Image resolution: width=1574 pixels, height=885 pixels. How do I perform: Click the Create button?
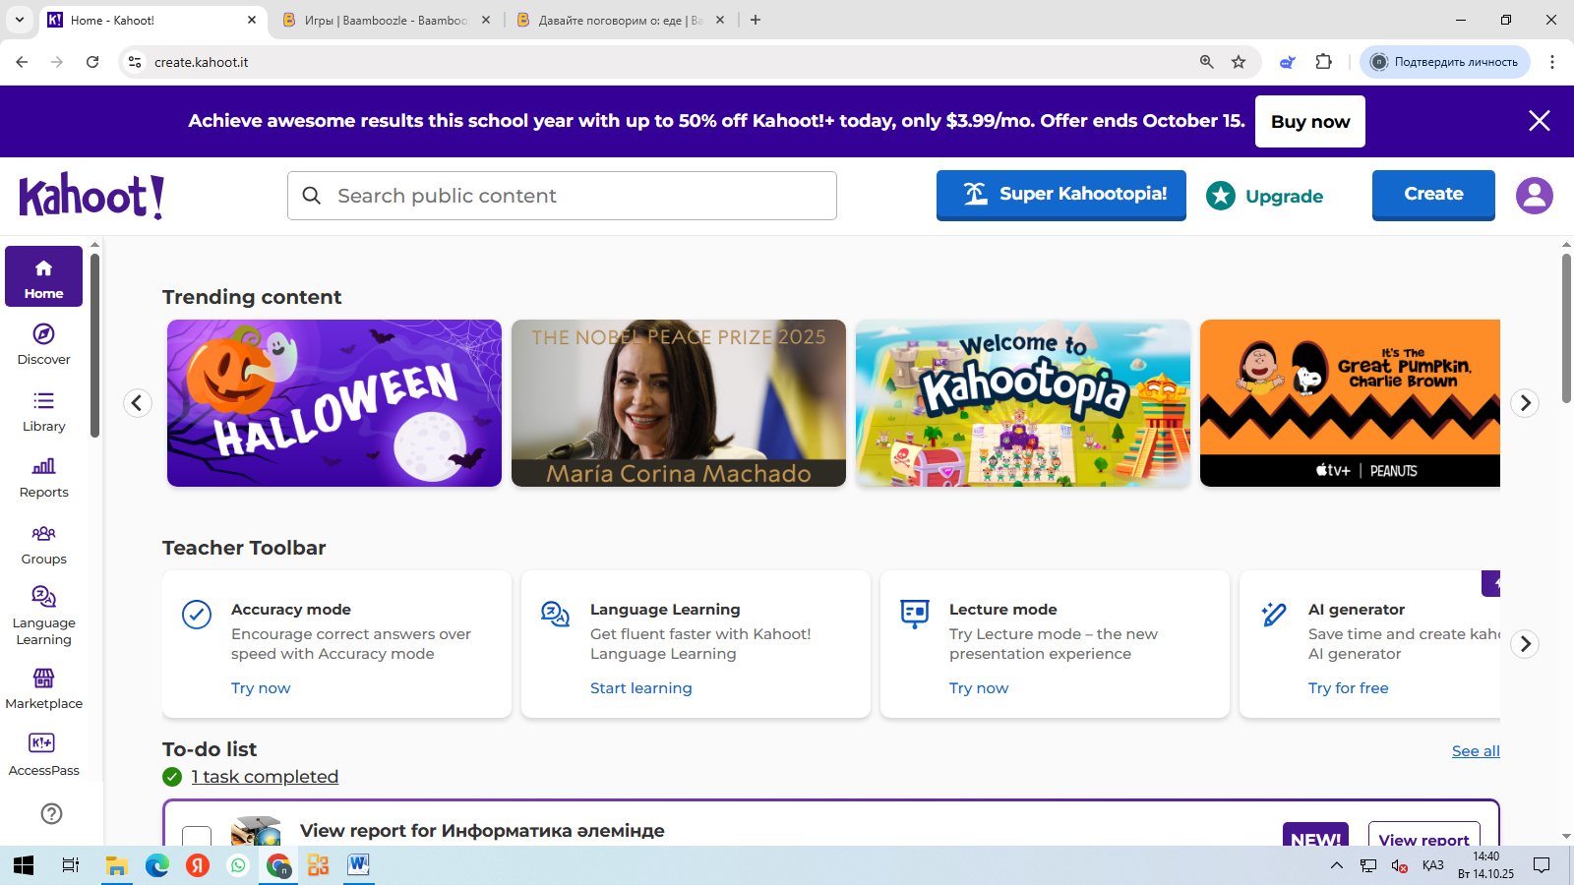coord(1433,195)
